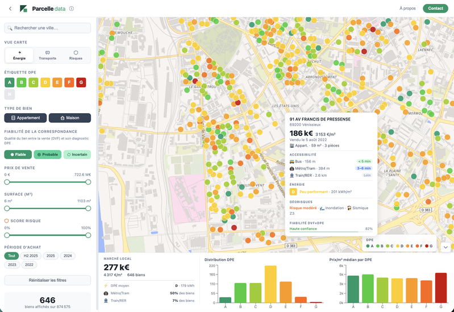Image resolution: width=454 pixels, height=312 pixels.
Task: Toggle the Fiable reliability filter
Action: pyautogui.click(x=18, y=155)
